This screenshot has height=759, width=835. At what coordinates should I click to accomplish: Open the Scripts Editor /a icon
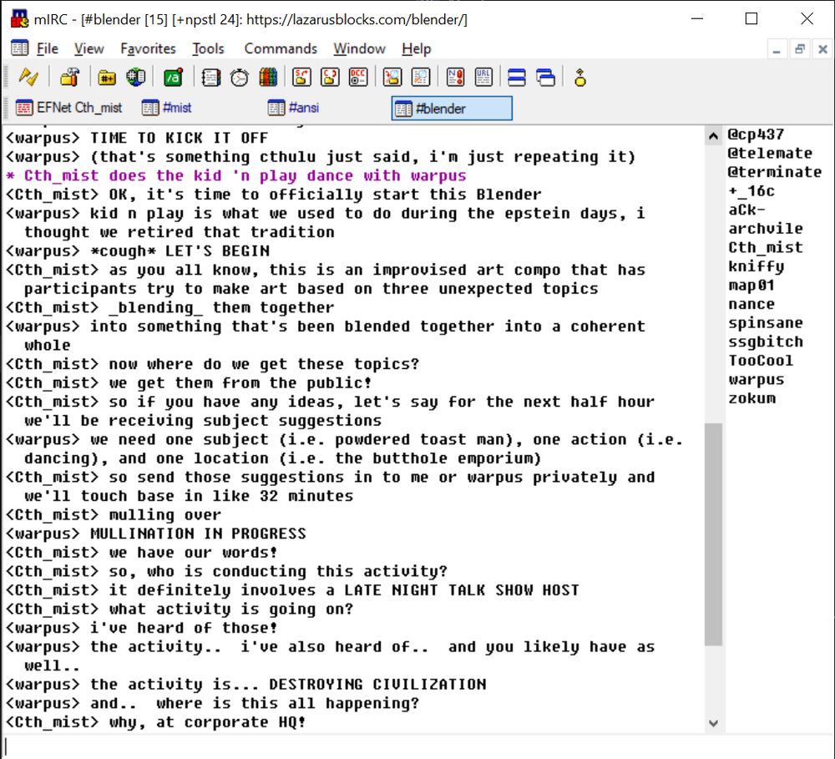(x=173, y=78)
